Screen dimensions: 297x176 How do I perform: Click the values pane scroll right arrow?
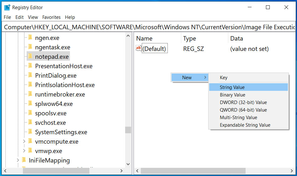[292, 171]
